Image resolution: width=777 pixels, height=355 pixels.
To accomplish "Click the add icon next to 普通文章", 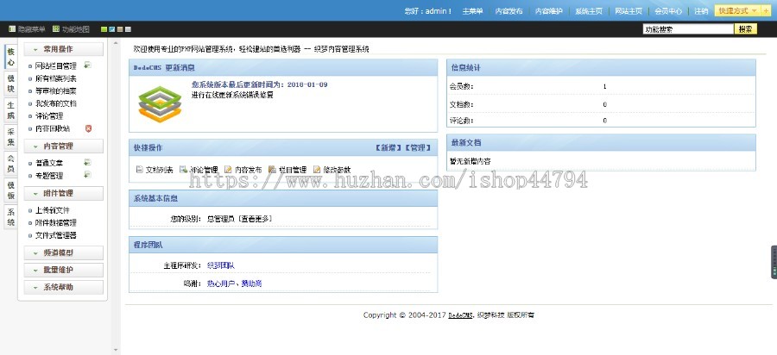I will [x=87, y=162].
